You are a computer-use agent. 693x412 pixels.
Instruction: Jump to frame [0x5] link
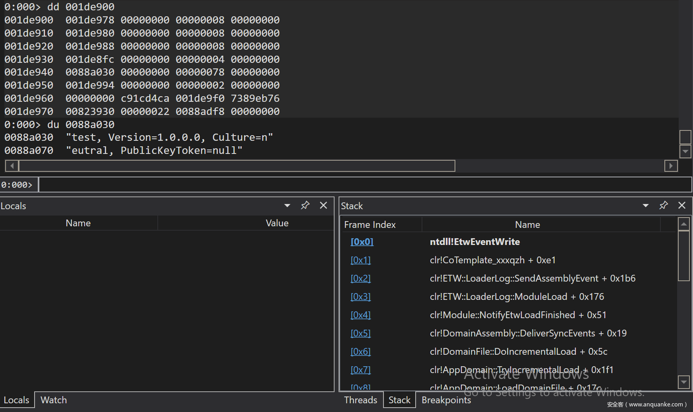coord(360,333)
